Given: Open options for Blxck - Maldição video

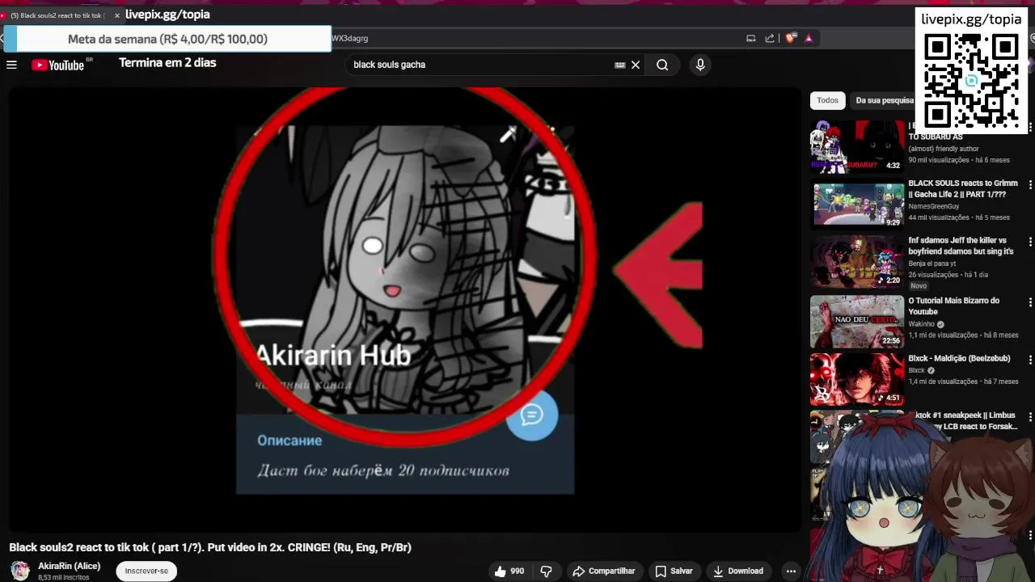Looking at the screenshot, I should point(1030,360).
